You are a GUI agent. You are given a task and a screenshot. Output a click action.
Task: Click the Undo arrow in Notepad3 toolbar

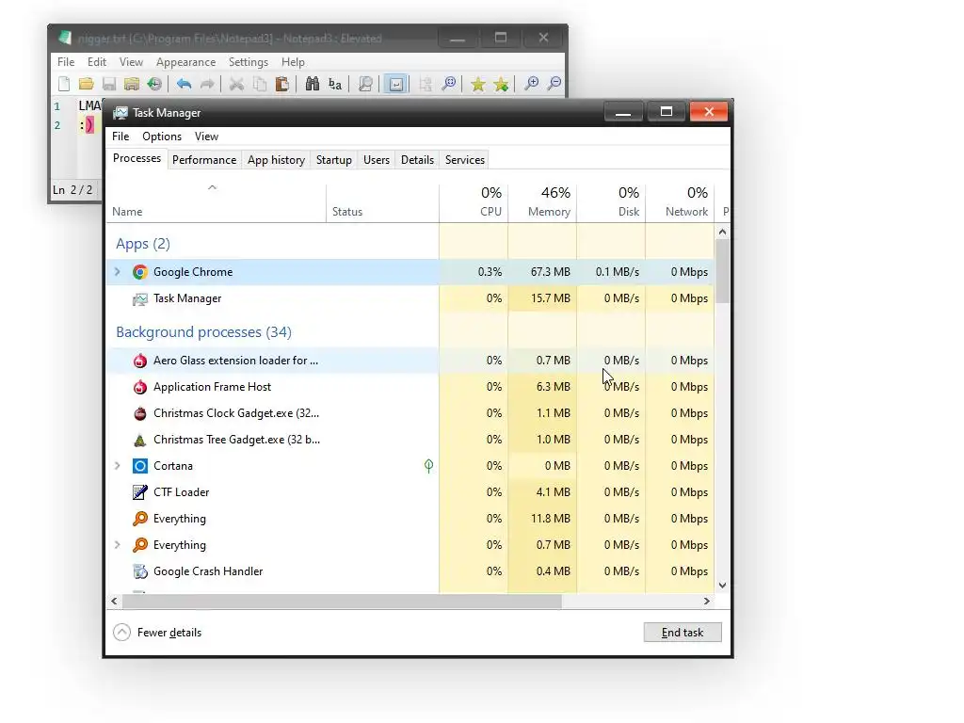pos(184,84)
